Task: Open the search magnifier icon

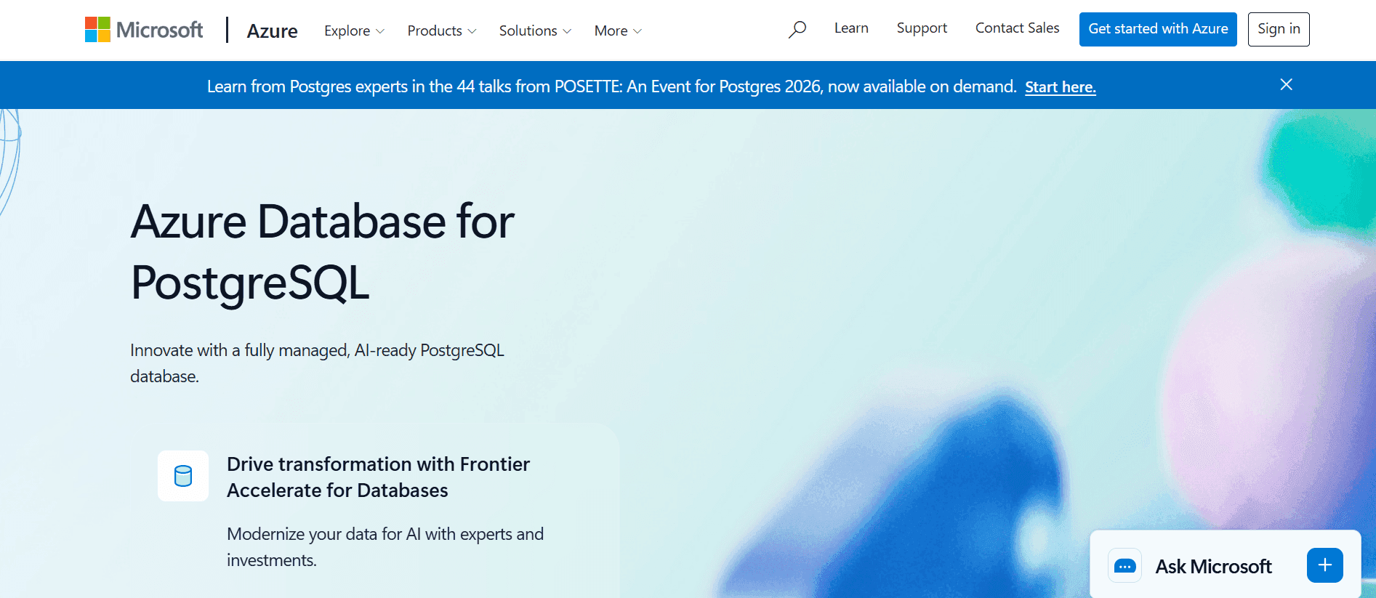Action: coord(797,30)
